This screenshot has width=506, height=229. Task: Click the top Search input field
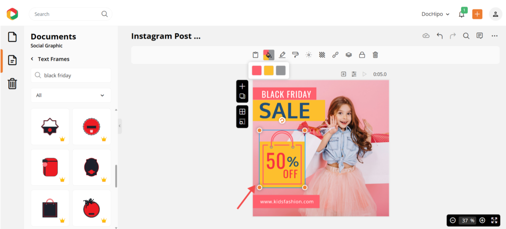click(x=70, y=14)
